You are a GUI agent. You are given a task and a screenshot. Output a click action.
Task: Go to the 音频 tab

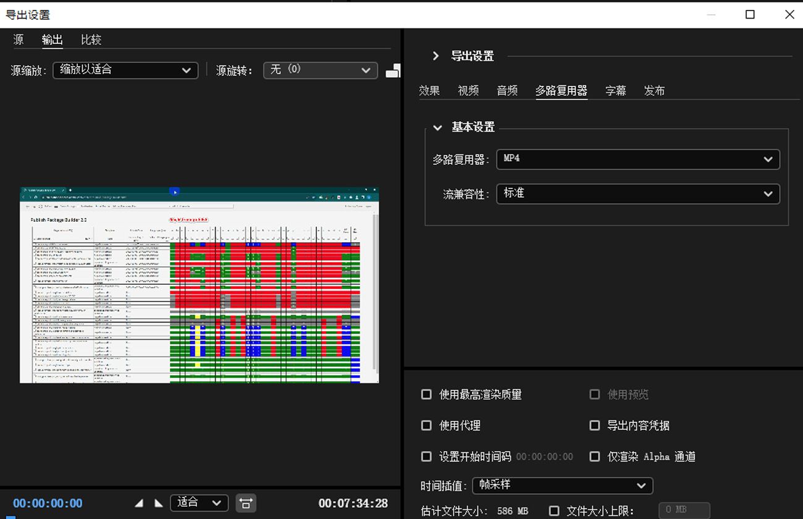coord(507,91)
